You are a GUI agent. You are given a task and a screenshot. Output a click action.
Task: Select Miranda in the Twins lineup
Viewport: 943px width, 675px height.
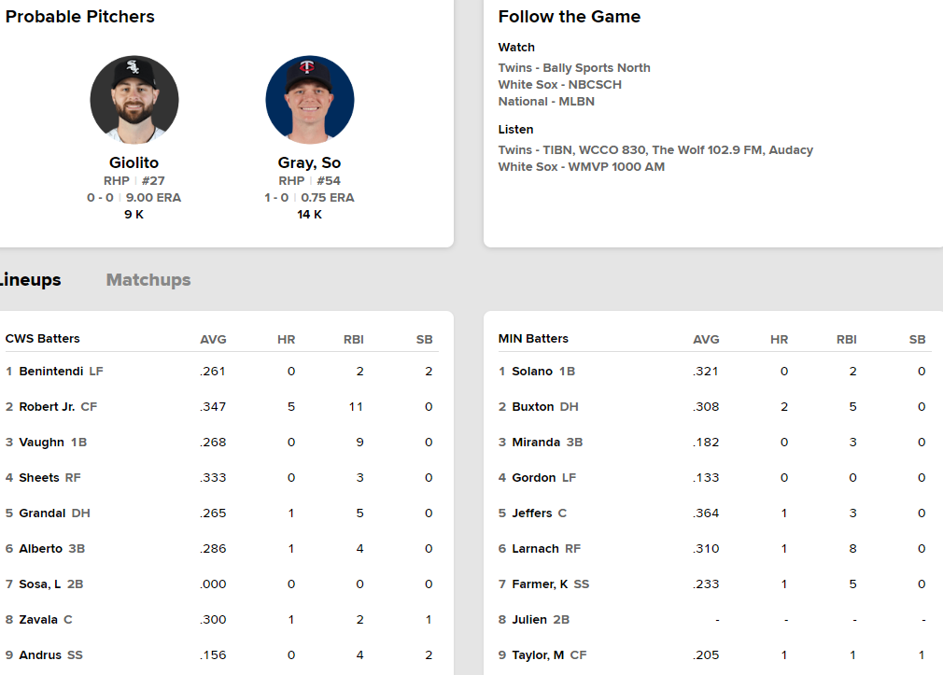pos(536,443)
